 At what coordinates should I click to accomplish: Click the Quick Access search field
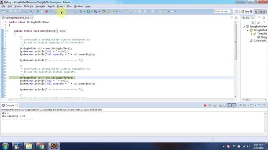pyautogui.click(x=222, y=11)
